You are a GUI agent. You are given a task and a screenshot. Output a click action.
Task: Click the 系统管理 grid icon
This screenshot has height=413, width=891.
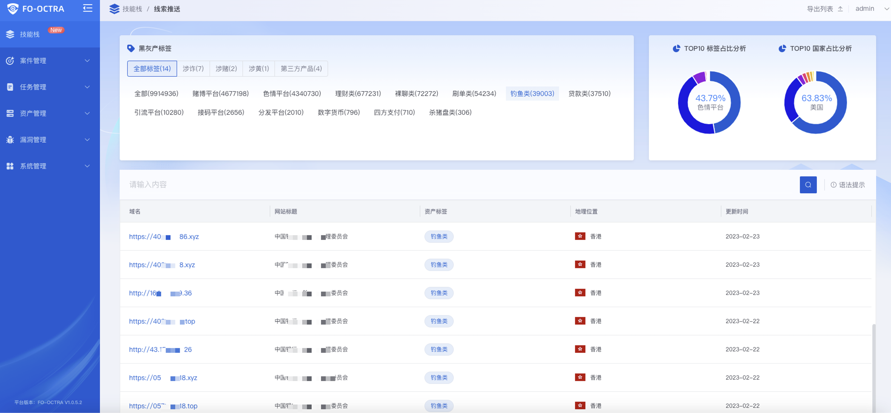coord(10,166)
